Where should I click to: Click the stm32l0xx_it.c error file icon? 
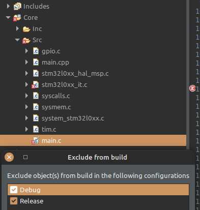click(x=36, y=85)
